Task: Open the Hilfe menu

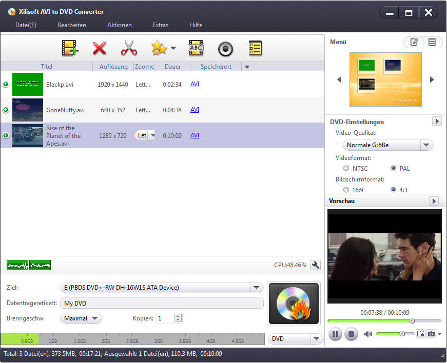Action: [x=196, y=25]
